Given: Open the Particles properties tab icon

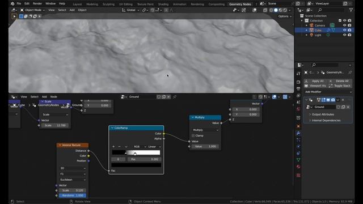Looking at the screenshot, I should pyautogui.click(x=298, y=140).
